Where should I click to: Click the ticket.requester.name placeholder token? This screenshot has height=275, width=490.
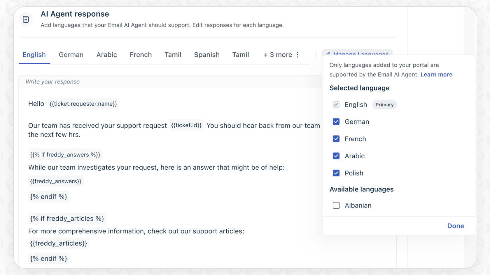(x=83, y=104)
